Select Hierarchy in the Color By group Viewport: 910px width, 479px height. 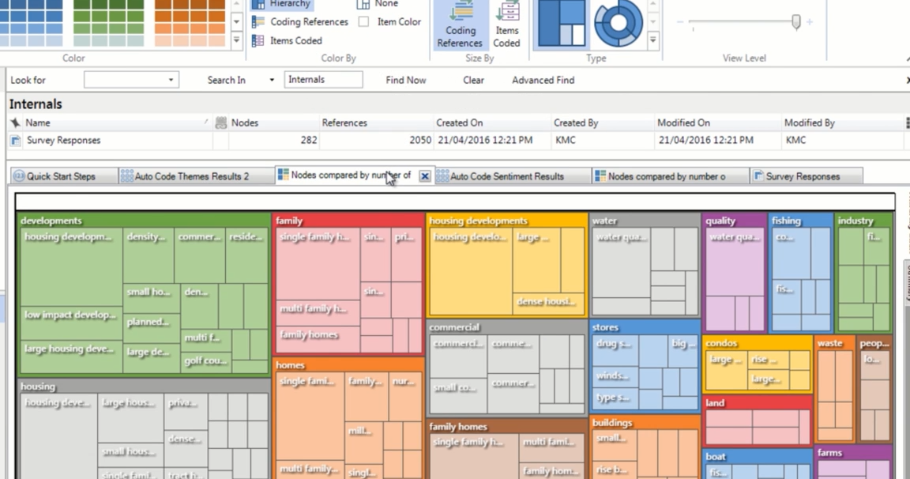tap(283, 4)
